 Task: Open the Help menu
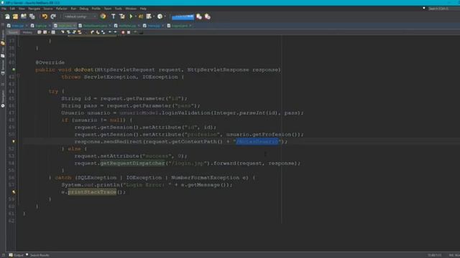[143, 9]
